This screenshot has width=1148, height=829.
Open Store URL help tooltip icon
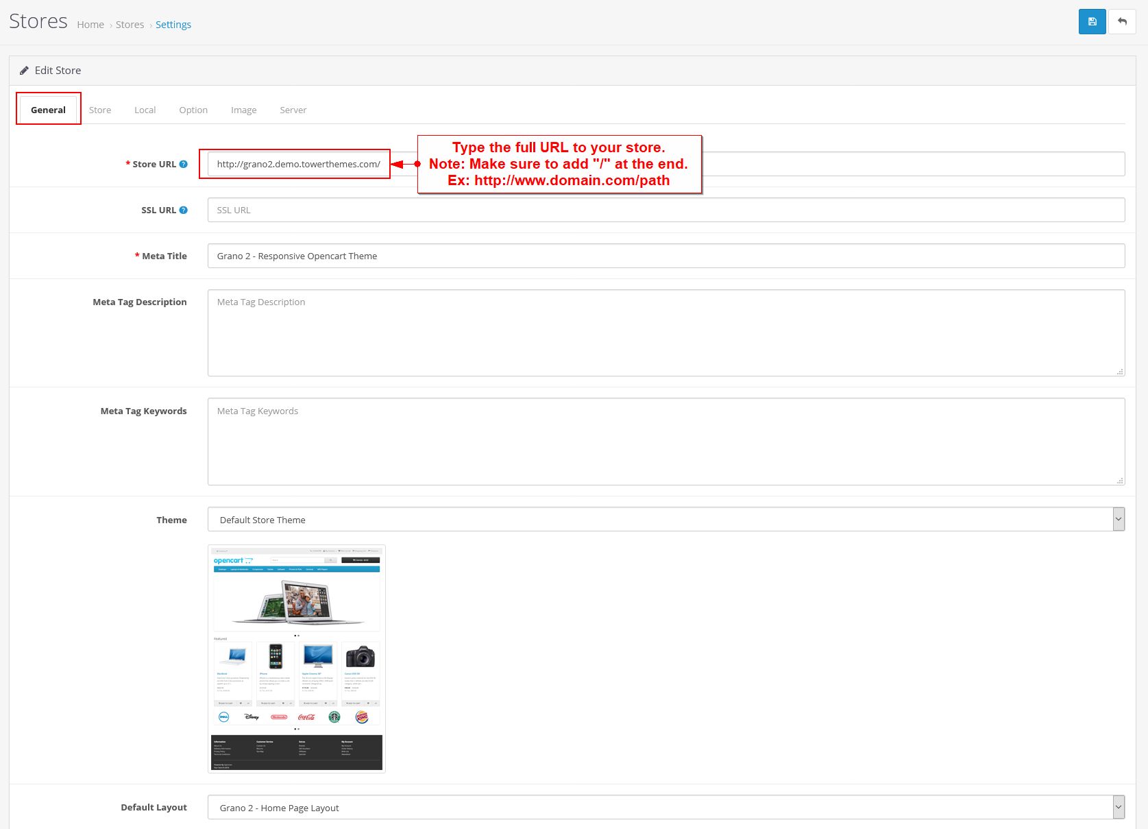[183, 165]
